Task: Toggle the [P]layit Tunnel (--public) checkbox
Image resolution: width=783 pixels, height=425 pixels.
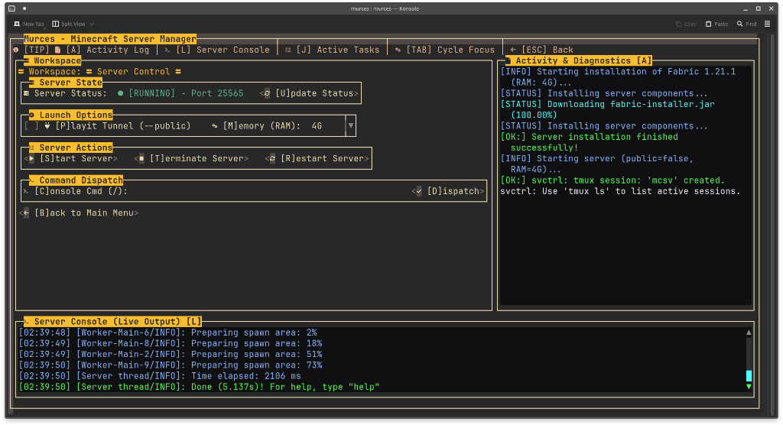Action: click(x=31, y=126)
